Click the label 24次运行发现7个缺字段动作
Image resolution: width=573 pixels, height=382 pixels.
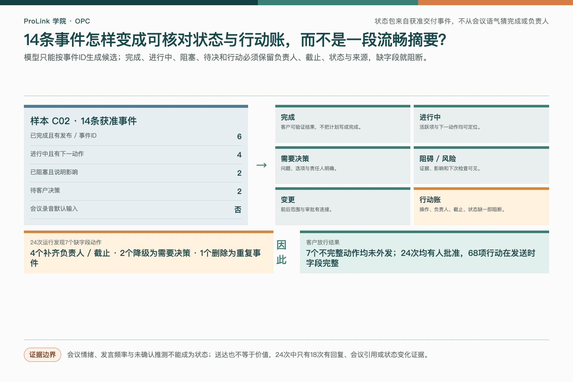(x=66, y=242)
